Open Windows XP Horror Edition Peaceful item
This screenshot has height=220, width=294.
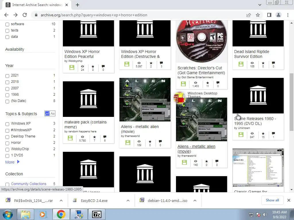tap(82, 54)
